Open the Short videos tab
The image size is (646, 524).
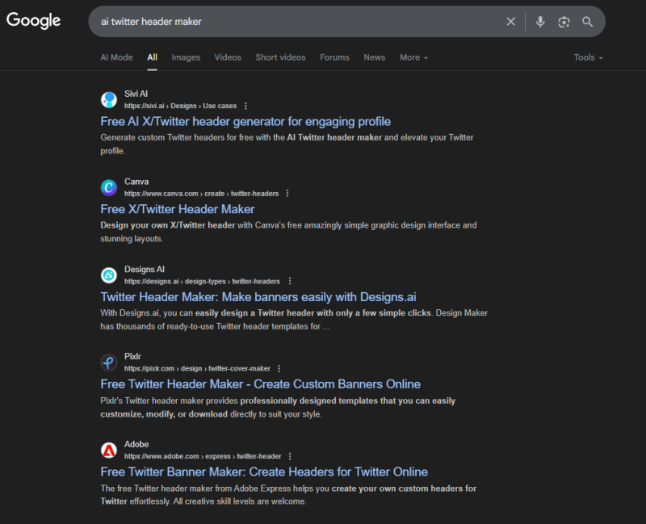(x=280, y=57)
